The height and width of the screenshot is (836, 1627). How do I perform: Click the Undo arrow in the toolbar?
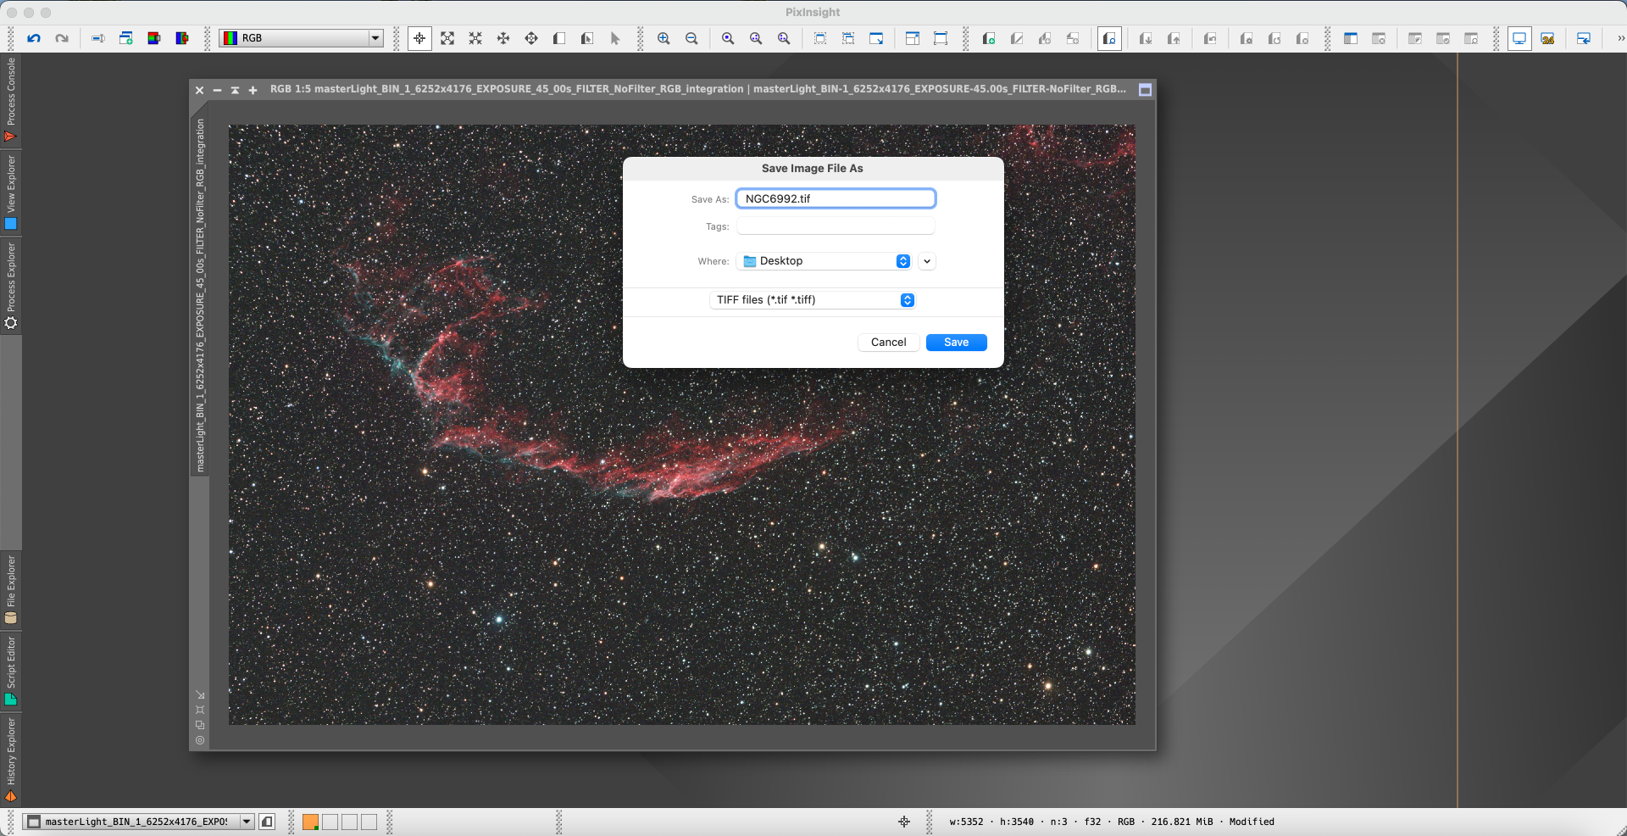[34, 38]
